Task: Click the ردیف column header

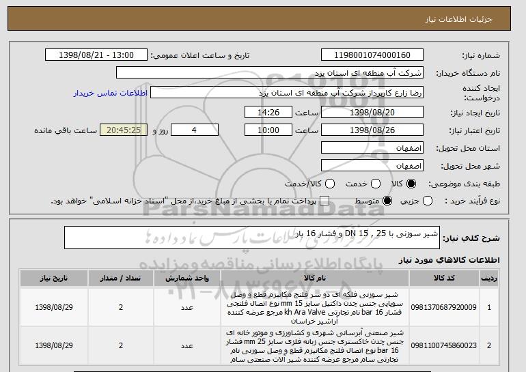Action: [489, 278]
